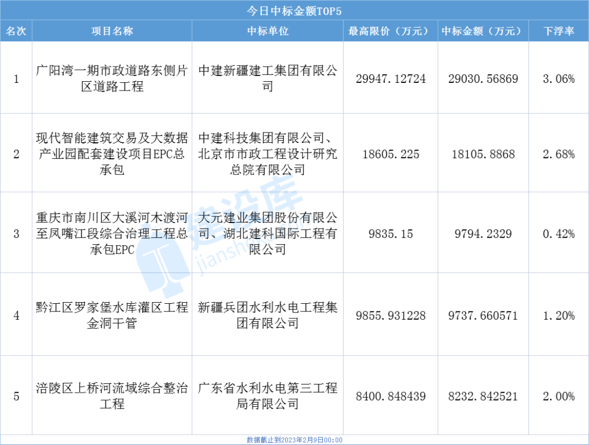589x445 pixels.
Task: Select project name 广阳湾一期市政道路东侧片区道路工程
Action: (112, 79)
